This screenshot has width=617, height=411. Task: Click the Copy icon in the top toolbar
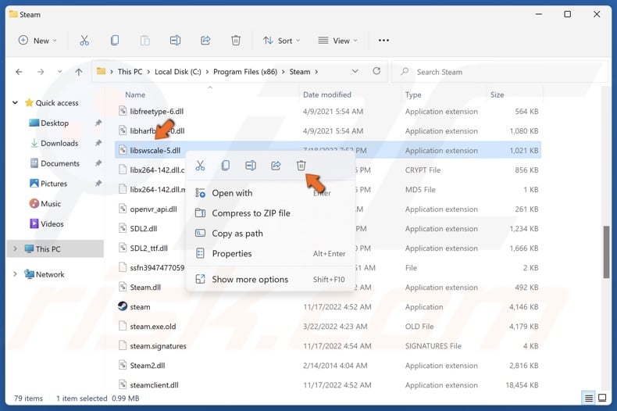pos(115,40)
